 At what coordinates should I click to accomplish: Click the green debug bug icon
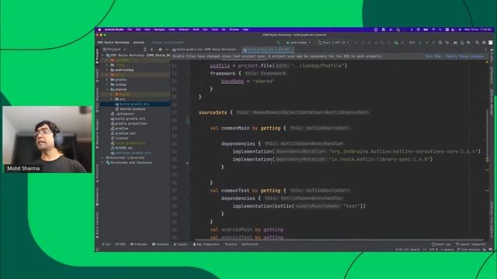pyautogui.click(x=396, y=43)
